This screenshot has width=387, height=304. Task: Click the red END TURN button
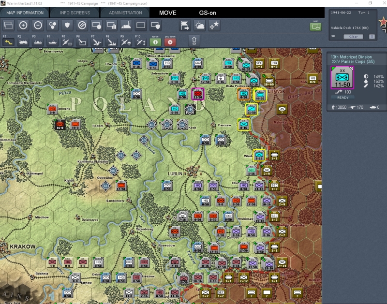coord(170,42)
